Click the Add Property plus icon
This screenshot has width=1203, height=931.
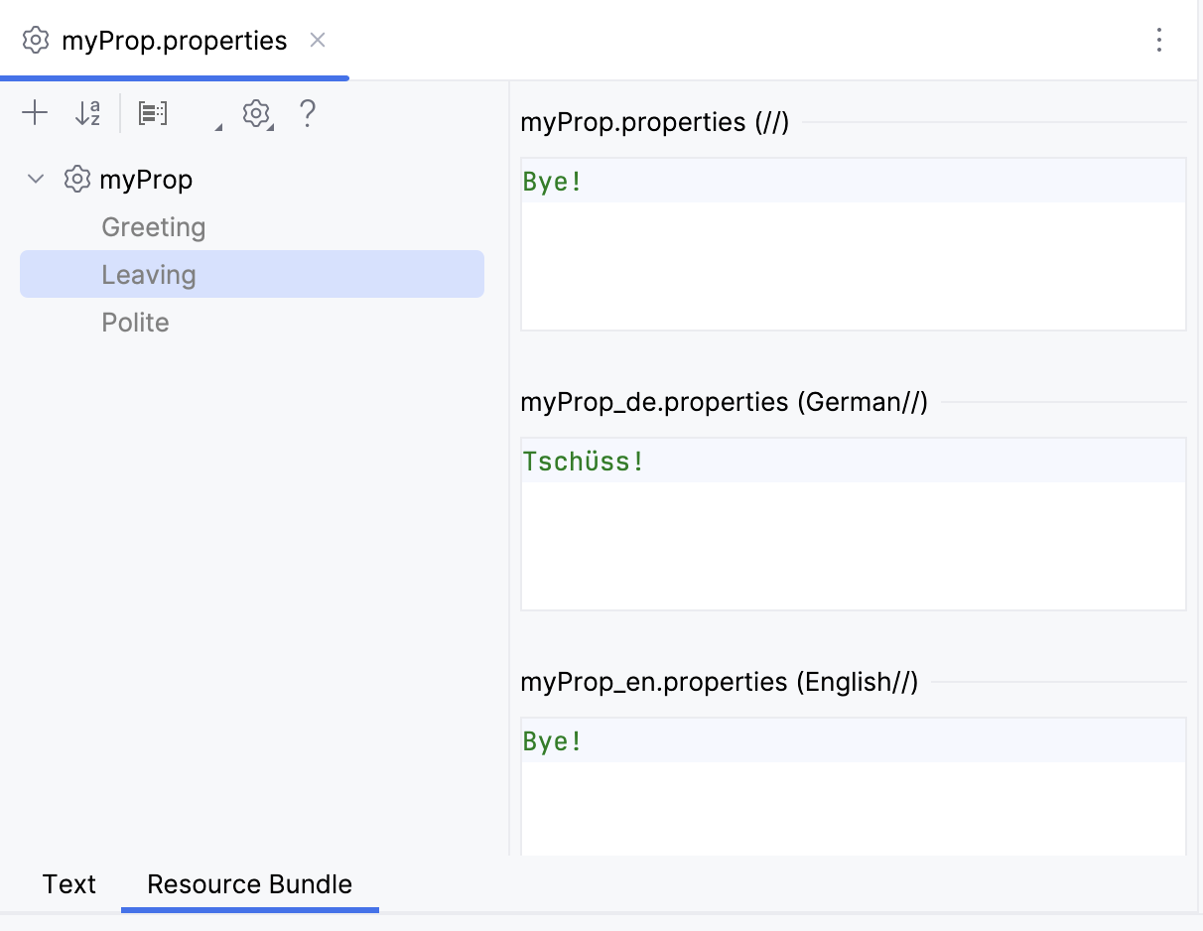[x=35, y=113]
